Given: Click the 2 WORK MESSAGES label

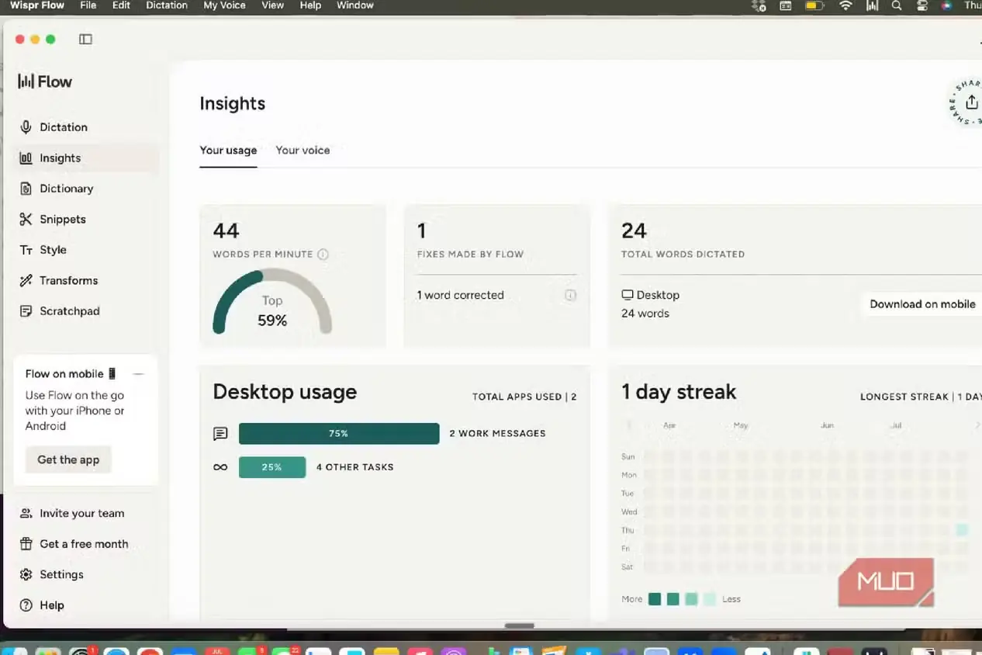Looking at the screenshot, I should (497, 434).
